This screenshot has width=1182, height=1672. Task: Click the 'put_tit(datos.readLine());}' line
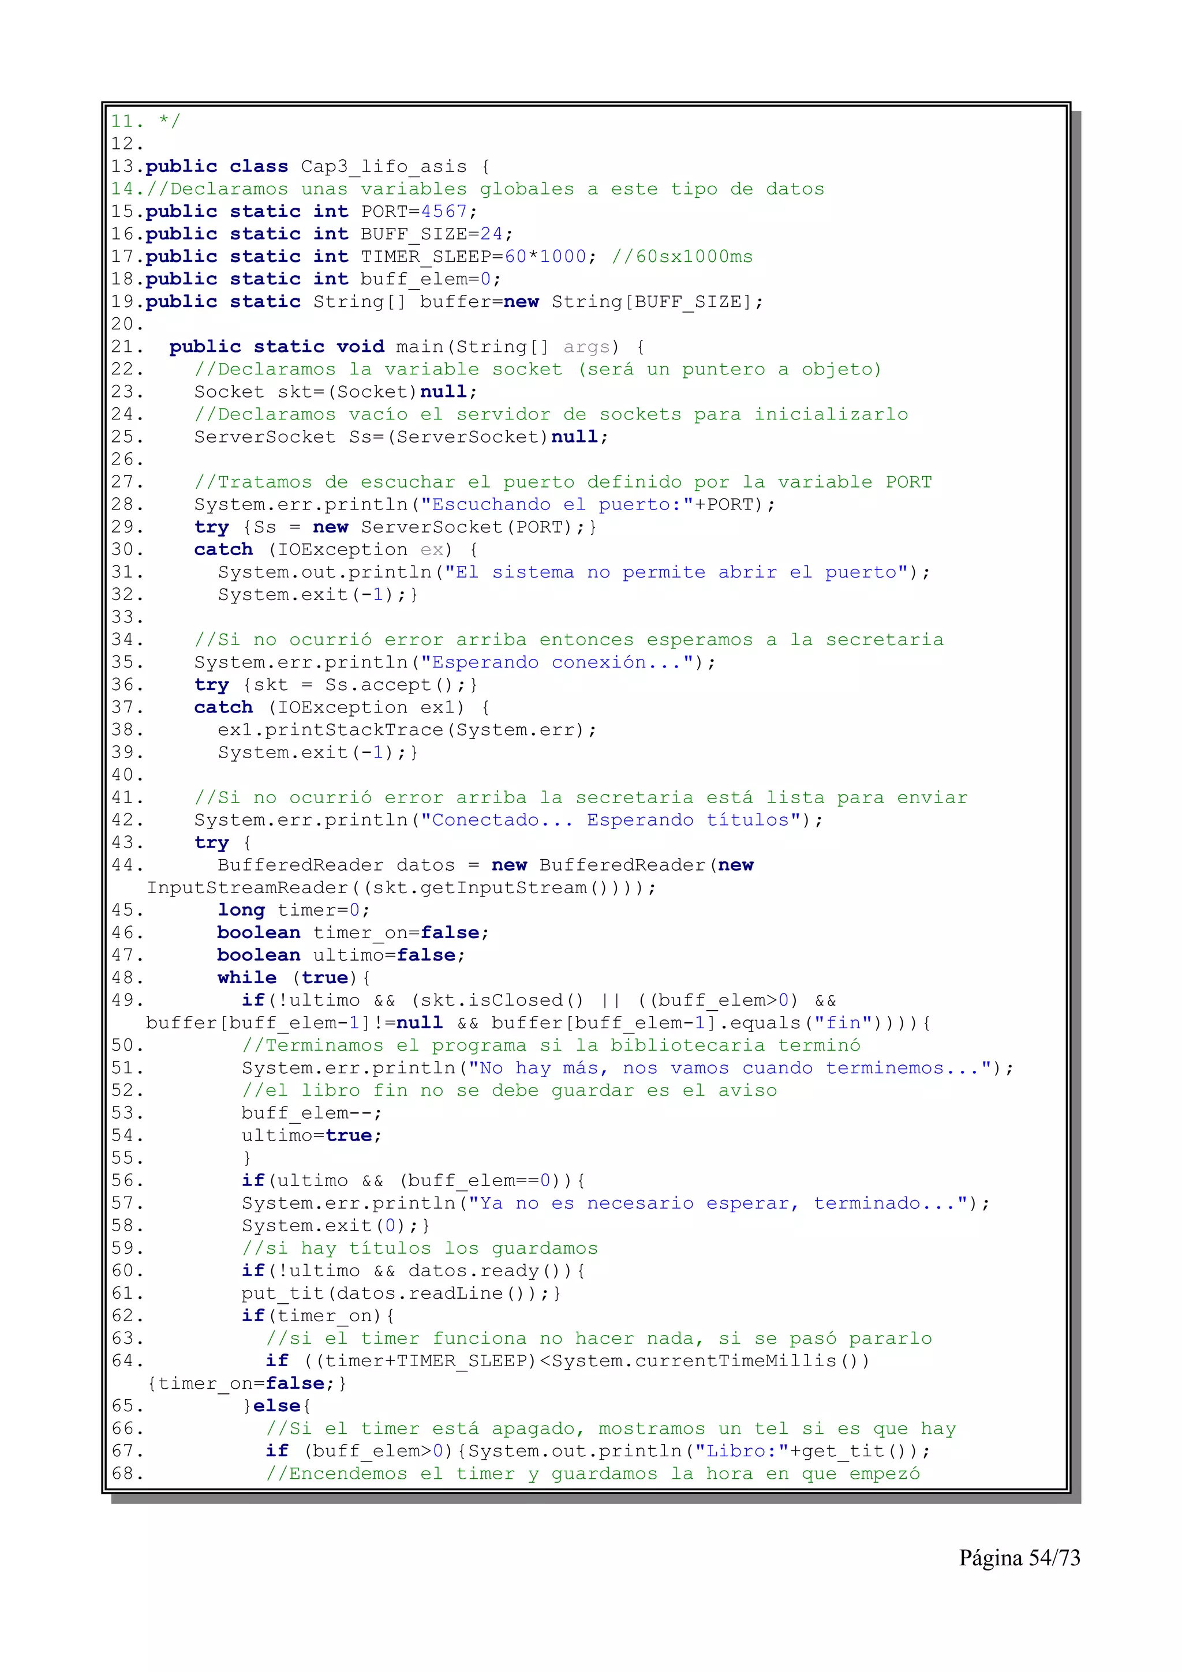[401, 1295]
